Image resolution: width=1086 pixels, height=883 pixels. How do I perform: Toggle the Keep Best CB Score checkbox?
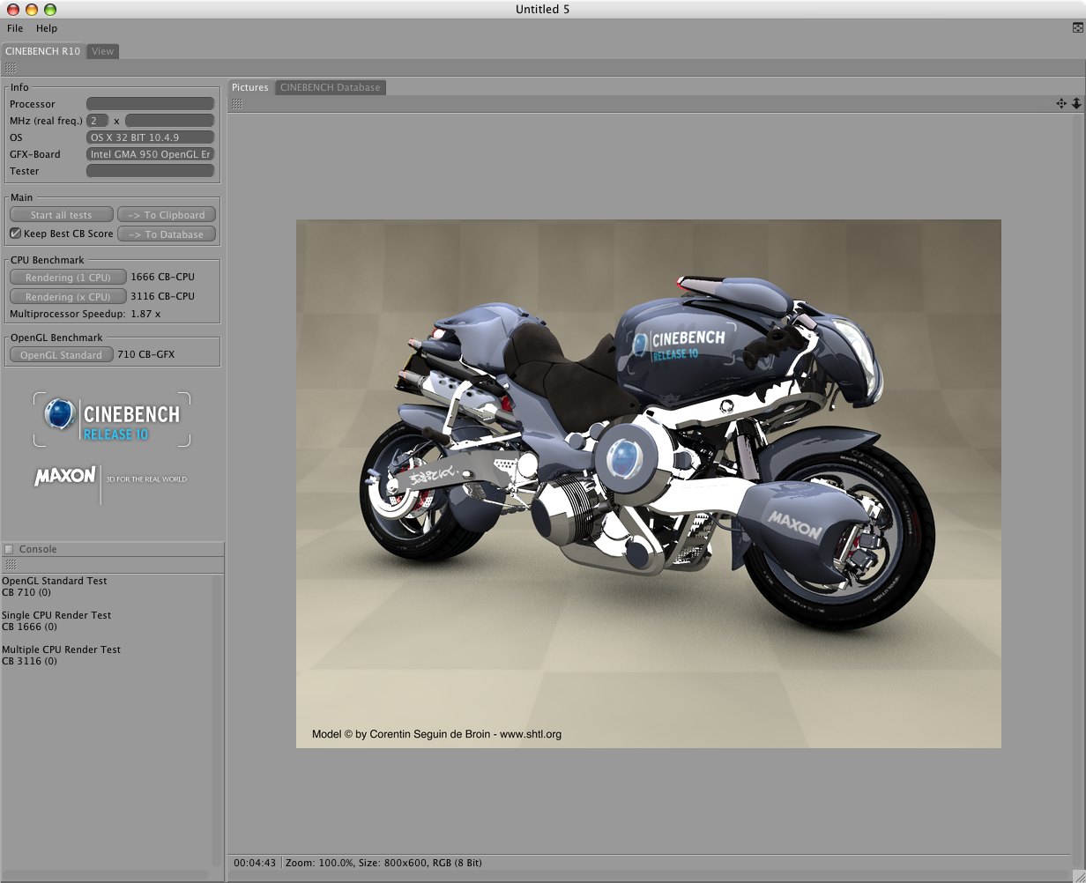16,234
